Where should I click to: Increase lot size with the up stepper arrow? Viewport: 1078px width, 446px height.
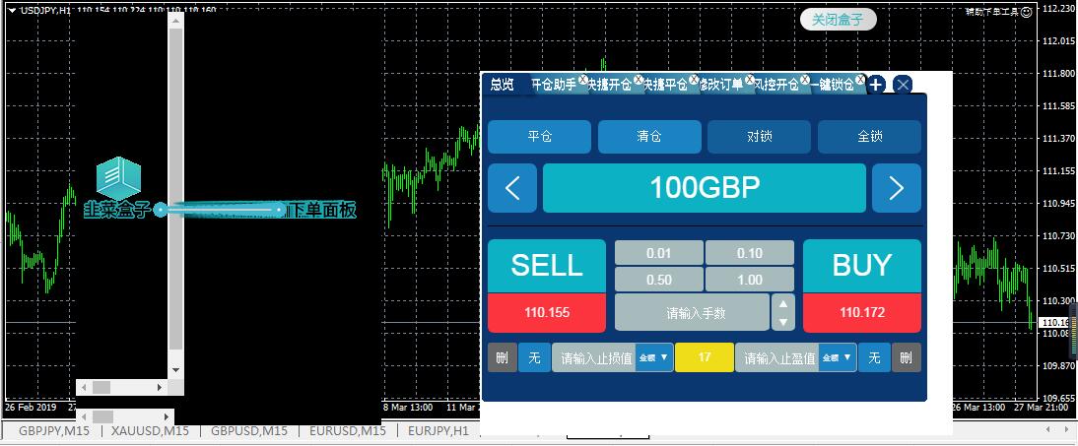[783, 304]
